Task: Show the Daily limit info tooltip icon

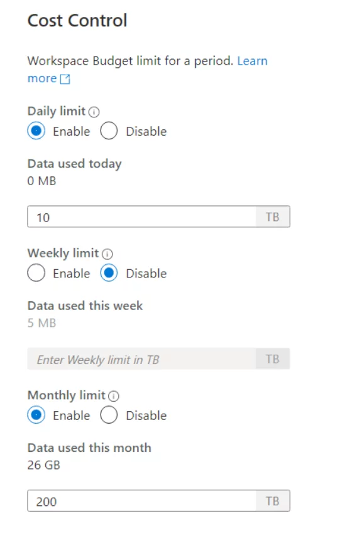Action: [94, 112]
